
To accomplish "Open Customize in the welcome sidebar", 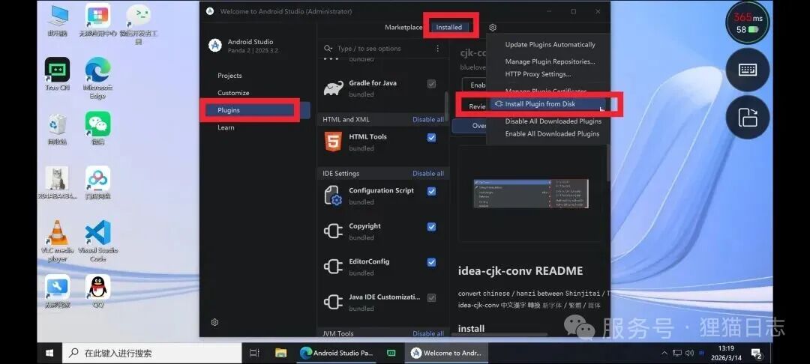I will coord(233,93).
